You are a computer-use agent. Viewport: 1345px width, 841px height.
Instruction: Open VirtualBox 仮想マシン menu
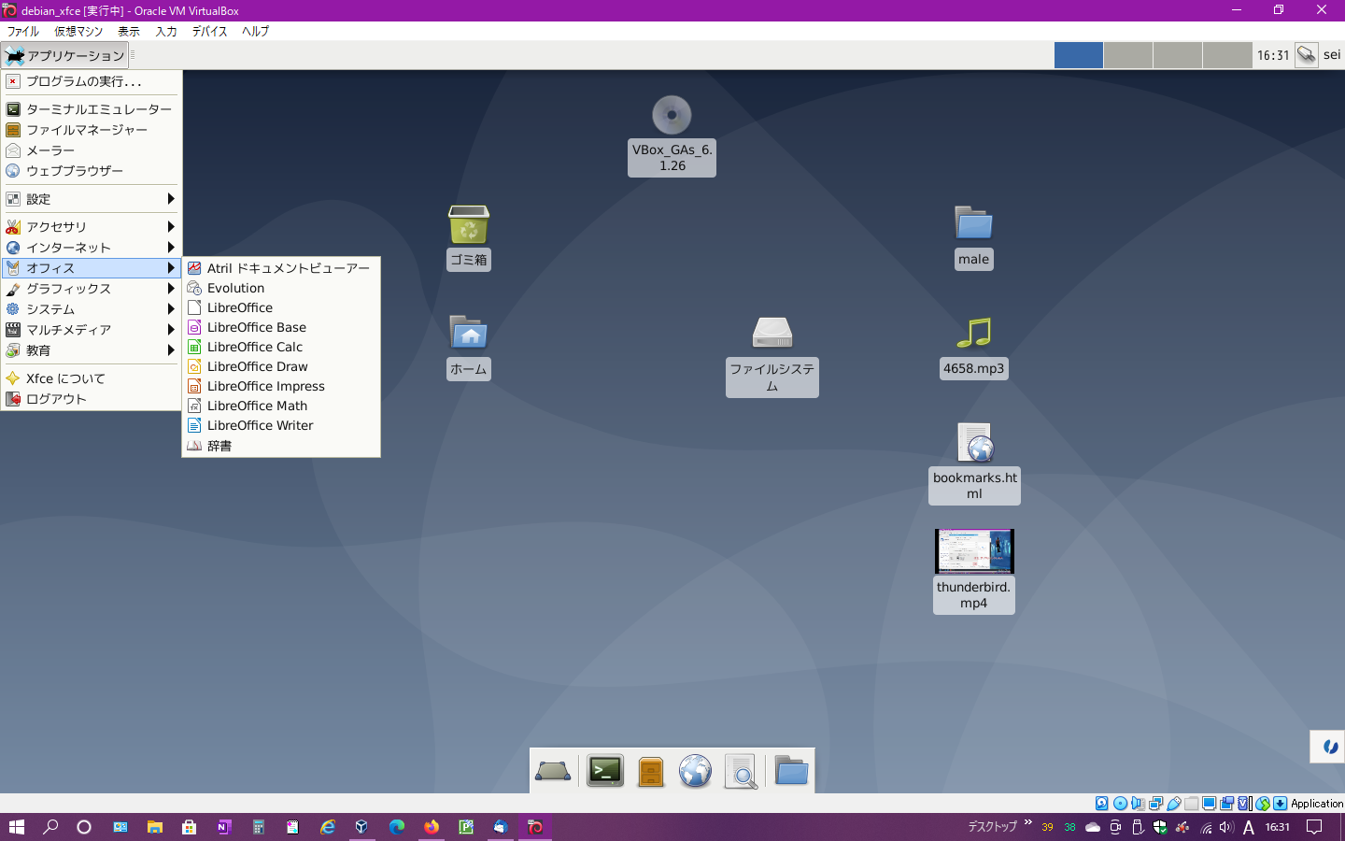coord(78,31)
